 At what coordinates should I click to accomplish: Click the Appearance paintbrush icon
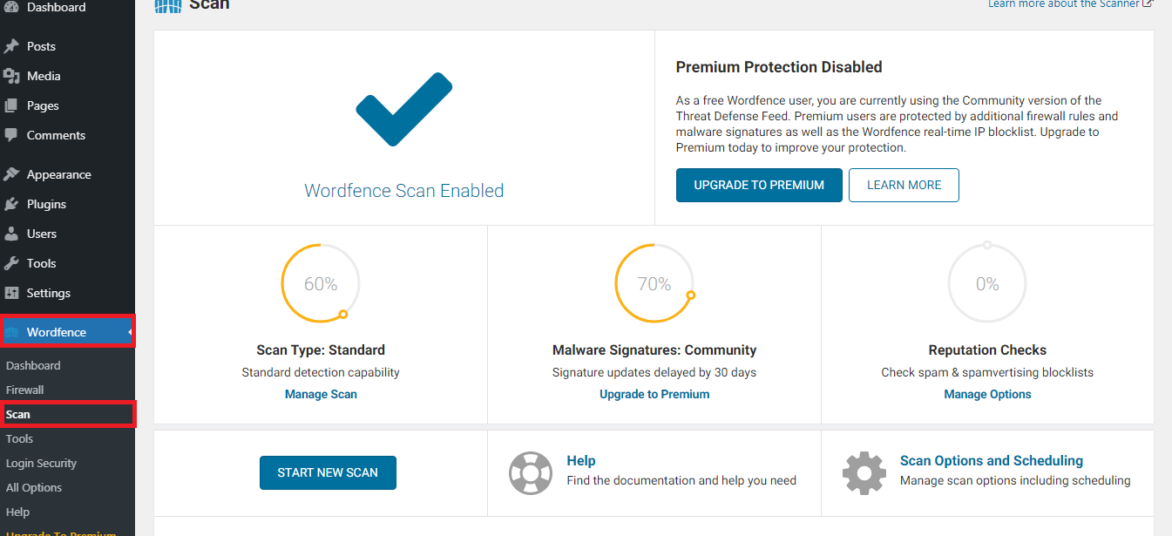[11, 174]
